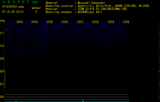Click the ICOM IC-575 receiver text
160x102 pixels.
tap(102, 9)
